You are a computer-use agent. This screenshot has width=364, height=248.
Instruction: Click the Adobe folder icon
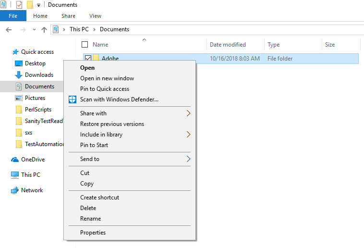pyautogui.click(x=97, y=57)
